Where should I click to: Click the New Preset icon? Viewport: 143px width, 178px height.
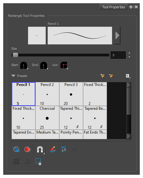102,76
